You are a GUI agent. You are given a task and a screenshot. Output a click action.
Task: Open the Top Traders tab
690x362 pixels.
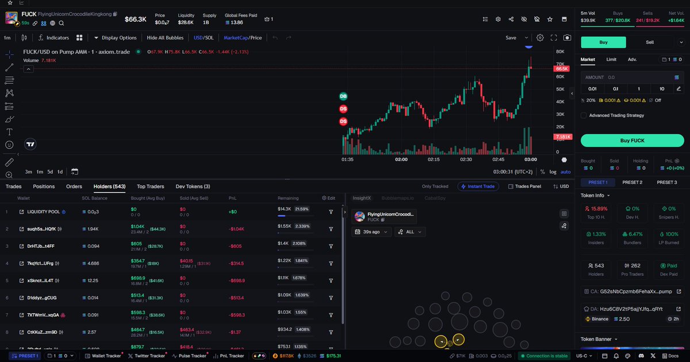coord(150,186)
